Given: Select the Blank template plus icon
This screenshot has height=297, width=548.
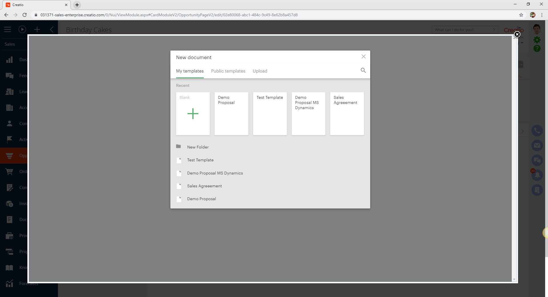Looking at the screenshot, I should tap(193, 114).
